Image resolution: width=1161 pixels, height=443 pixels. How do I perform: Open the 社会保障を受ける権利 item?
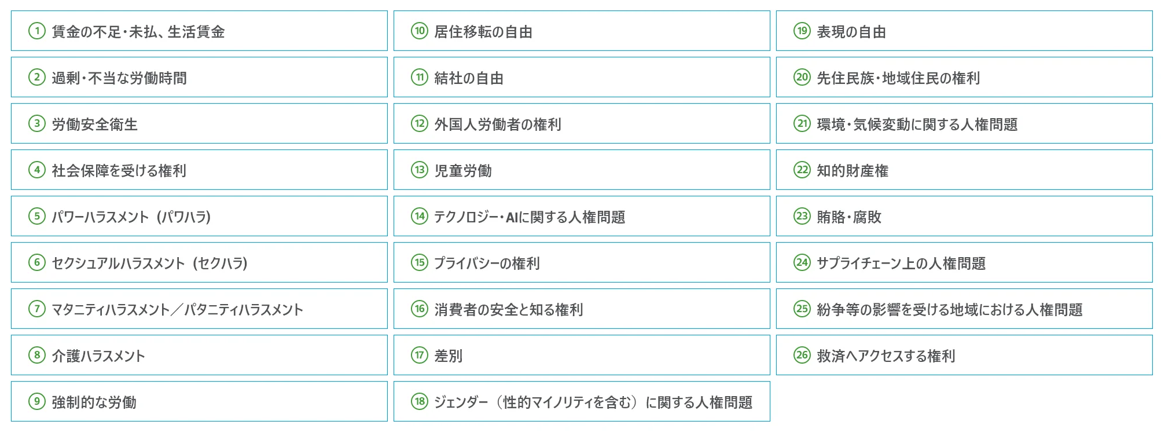tap(199, 170)
